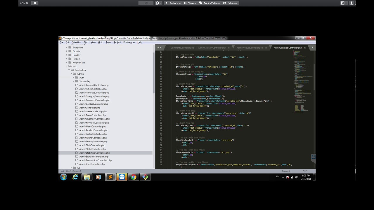Click the TeamViewer download arrow icon
Image resolution: width=374 pixels, height=210 pixels.
352,3
